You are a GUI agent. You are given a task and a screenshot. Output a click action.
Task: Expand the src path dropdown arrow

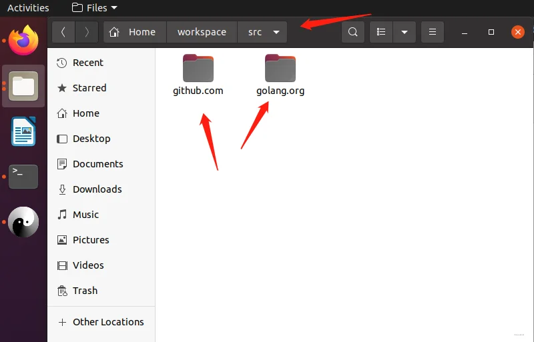pyautogui.click(x=276, y=32)
